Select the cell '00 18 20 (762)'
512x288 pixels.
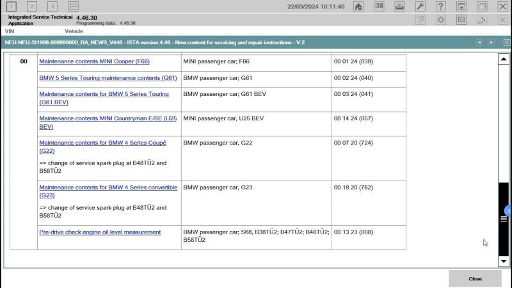click(x=369, y=203)
